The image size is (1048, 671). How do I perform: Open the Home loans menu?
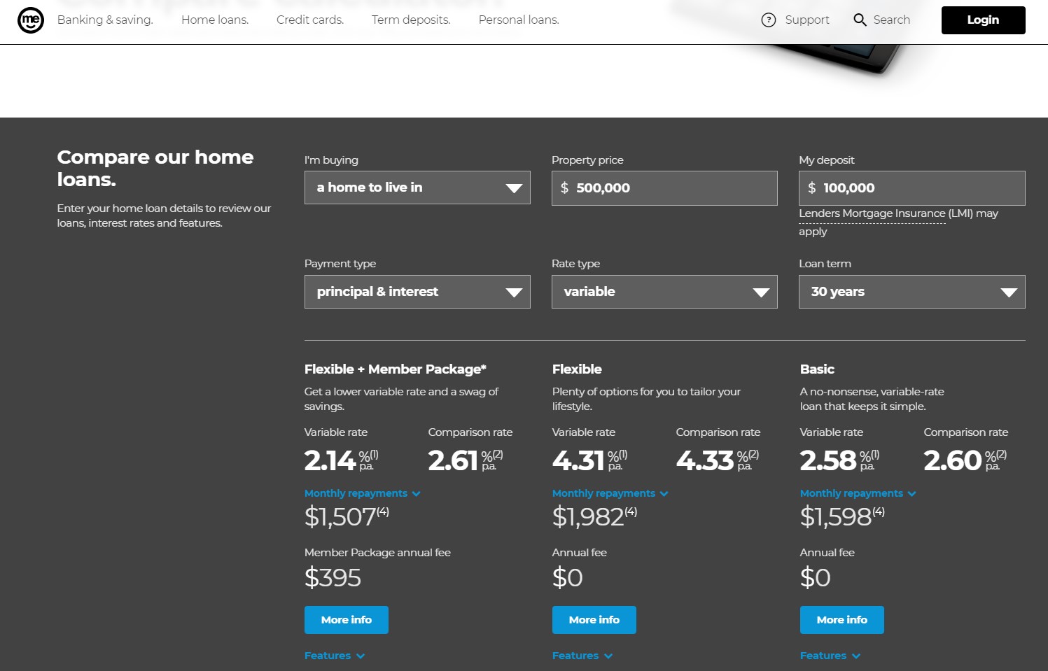point(215,20)
